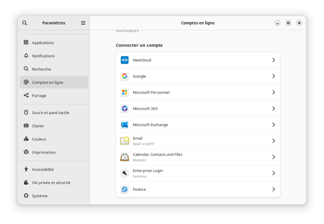Viewport: 324px width, 224px height.
Task: Open the Notifications settings panel
Action: (54, 56)
